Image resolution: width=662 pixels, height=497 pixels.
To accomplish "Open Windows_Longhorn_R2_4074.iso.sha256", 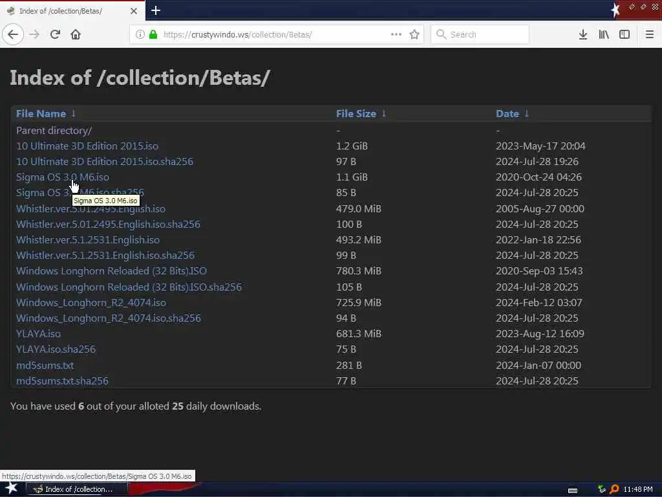I will click(109, 318).
